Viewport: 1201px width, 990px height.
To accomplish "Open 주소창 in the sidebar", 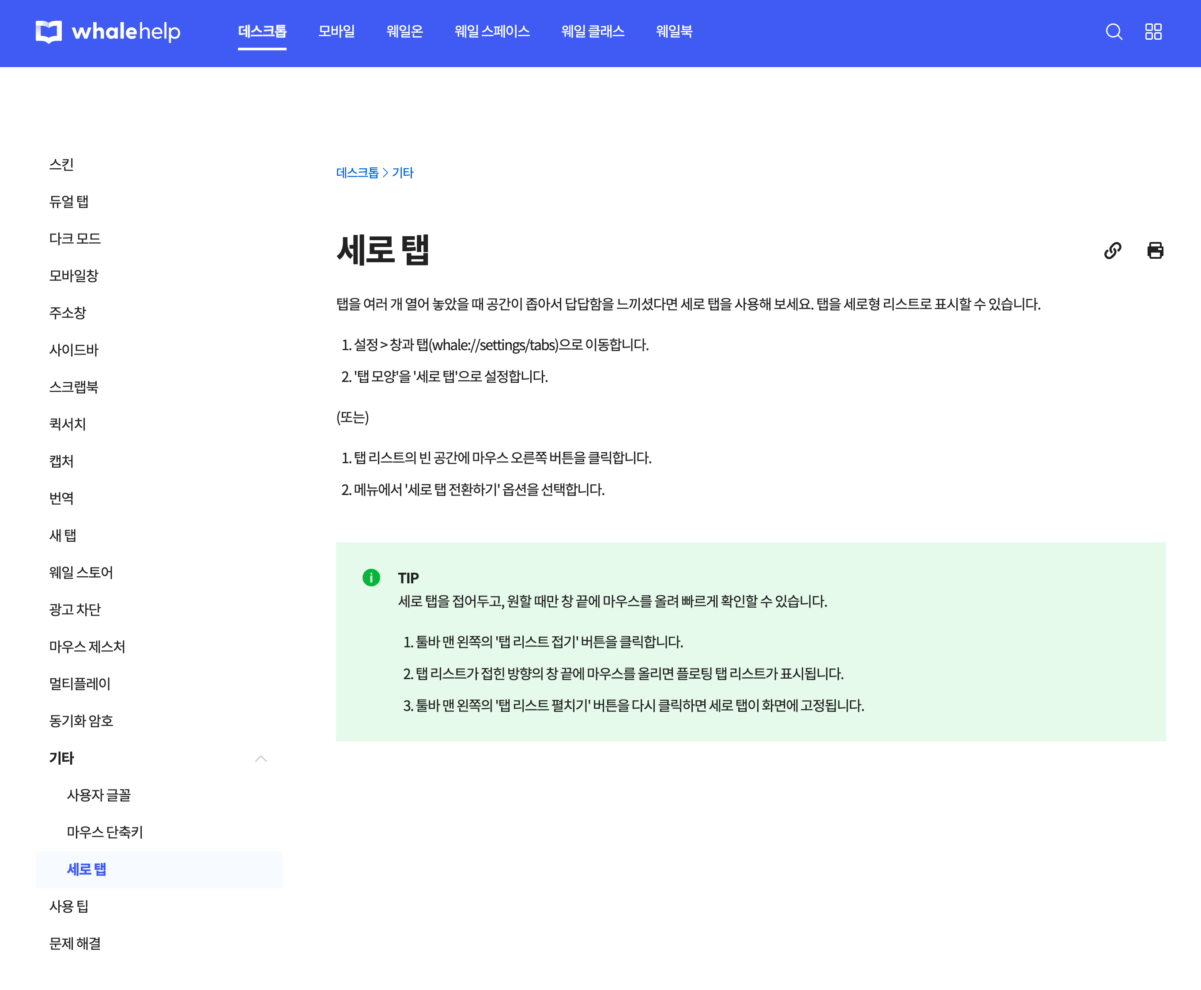I will tap(68, 313).
